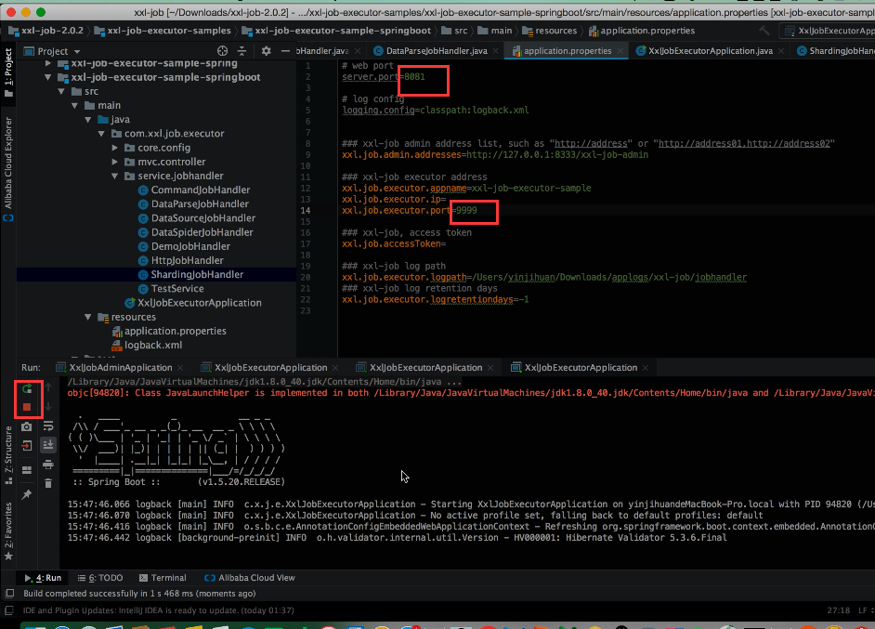Open the 4: Run tool window tab
The width and height of the screenshot is (875, 629).
(43, 578)
